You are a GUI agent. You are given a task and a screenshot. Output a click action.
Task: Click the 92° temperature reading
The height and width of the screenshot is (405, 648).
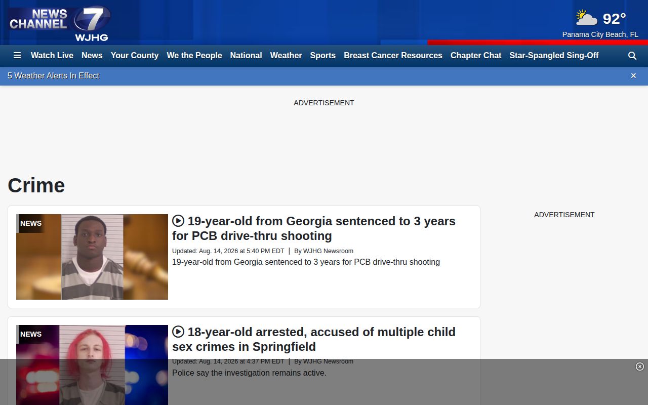pyautogui.click(x=615, y=19)
